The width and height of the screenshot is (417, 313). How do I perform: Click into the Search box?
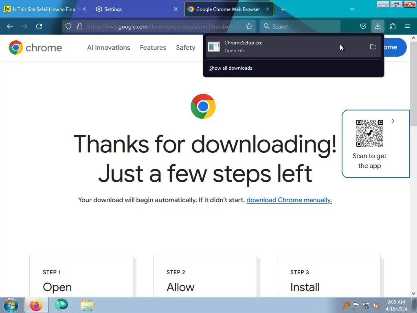coord(300,26)
